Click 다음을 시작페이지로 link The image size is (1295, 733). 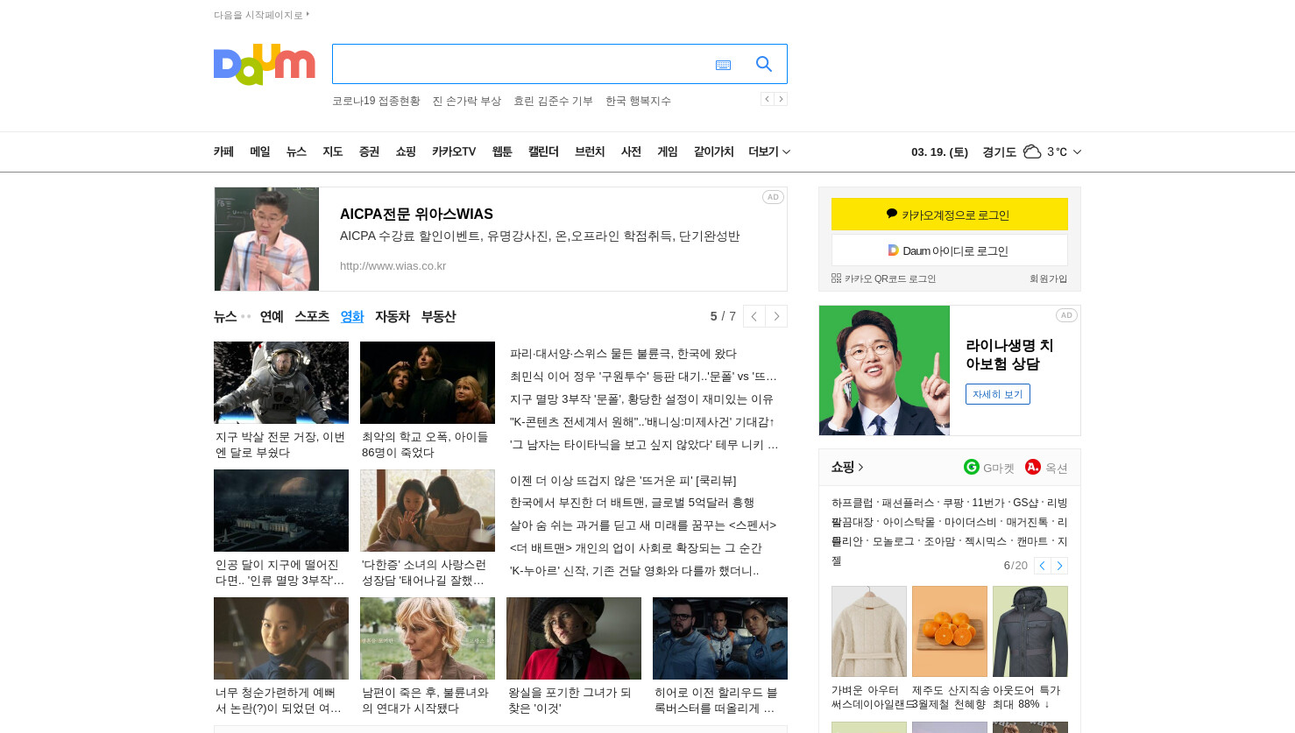[x=258, y=15]
